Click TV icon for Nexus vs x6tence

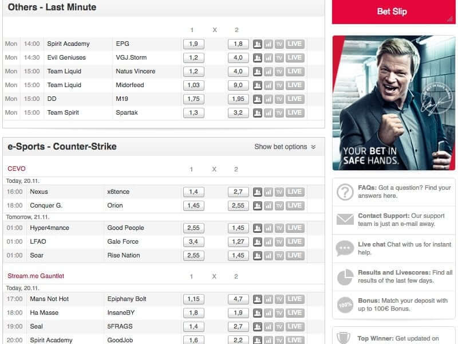[279, 192]
